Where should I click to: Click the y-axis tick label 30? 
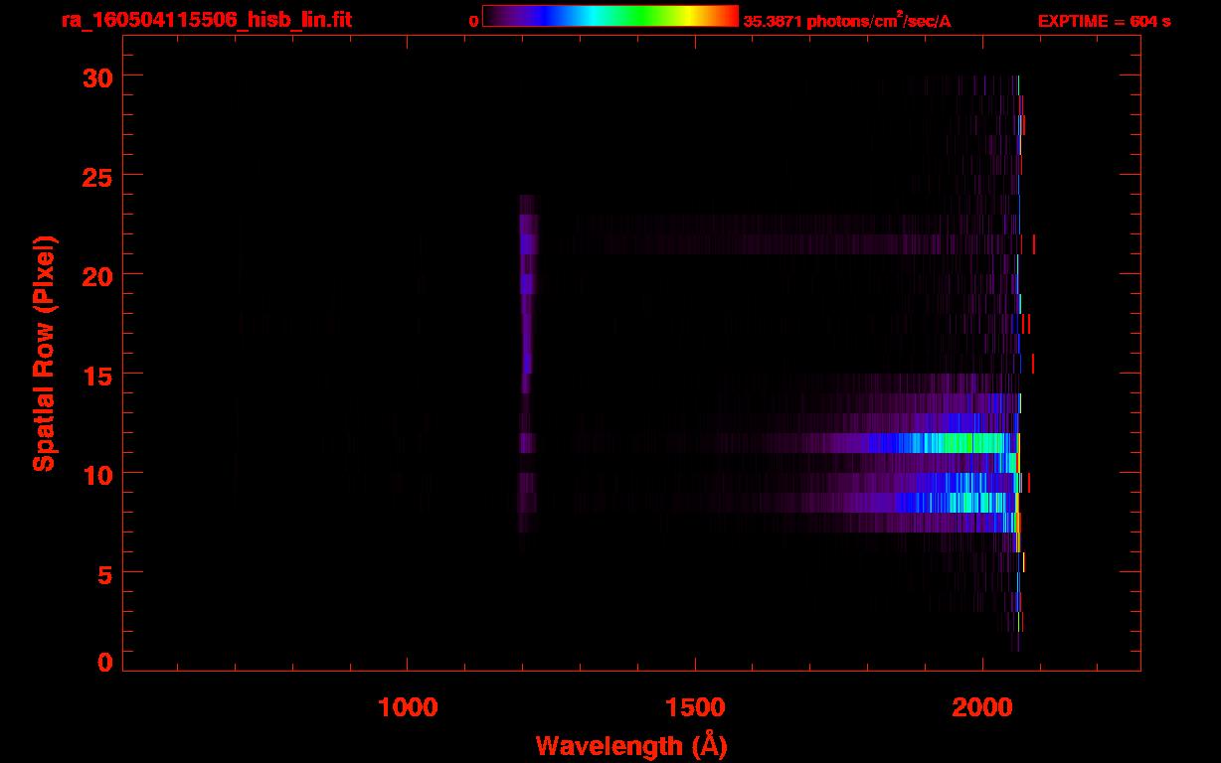coord(98,76)
